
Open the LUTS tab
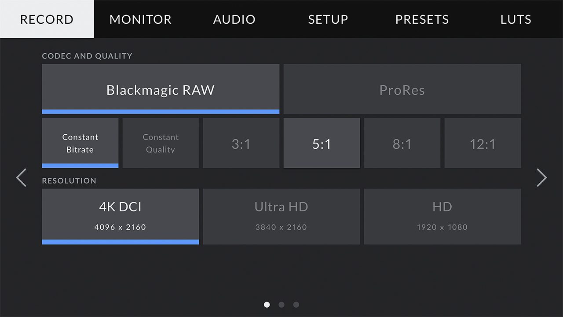515,19
